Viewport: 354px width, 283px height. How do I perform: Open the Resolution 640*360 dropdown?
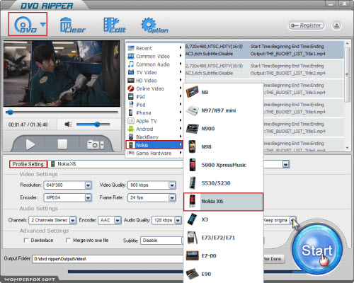(x=88, y=185)
